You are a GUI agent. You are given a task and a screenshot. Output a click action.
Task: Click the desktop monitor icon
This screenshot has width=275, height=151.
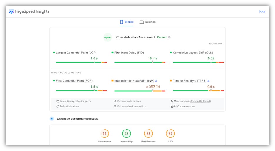(x=141, y=22)
